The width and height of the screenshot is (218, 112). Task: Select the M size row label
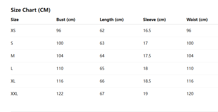[x=13, y=56]
